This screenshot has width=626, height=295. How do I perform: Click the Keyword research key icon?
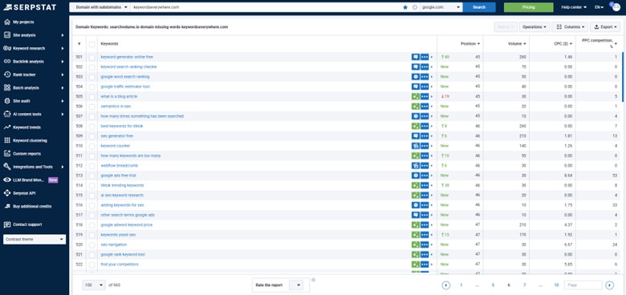pyautogui.click(x=6, y=48)
